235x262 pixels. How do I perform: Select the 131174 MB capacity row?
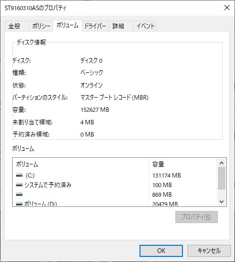(115, 176)
